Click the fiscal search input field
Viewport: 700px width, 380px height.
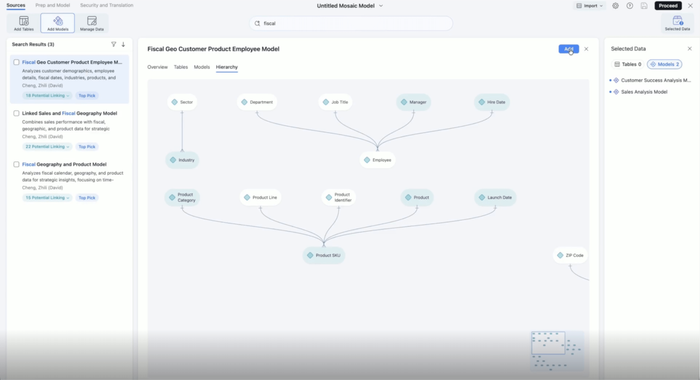click(x=351, y=23)
